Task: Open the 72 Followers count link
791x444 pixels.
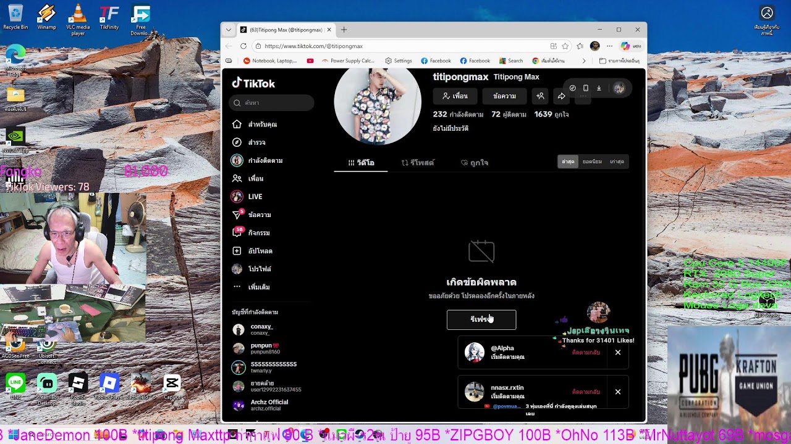Action: (509, 114)
